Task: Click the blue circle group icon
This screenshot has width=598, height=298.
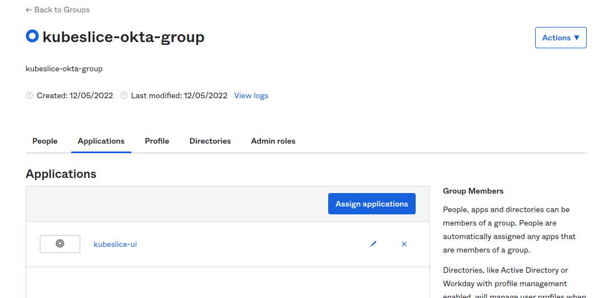Action: 33,36
